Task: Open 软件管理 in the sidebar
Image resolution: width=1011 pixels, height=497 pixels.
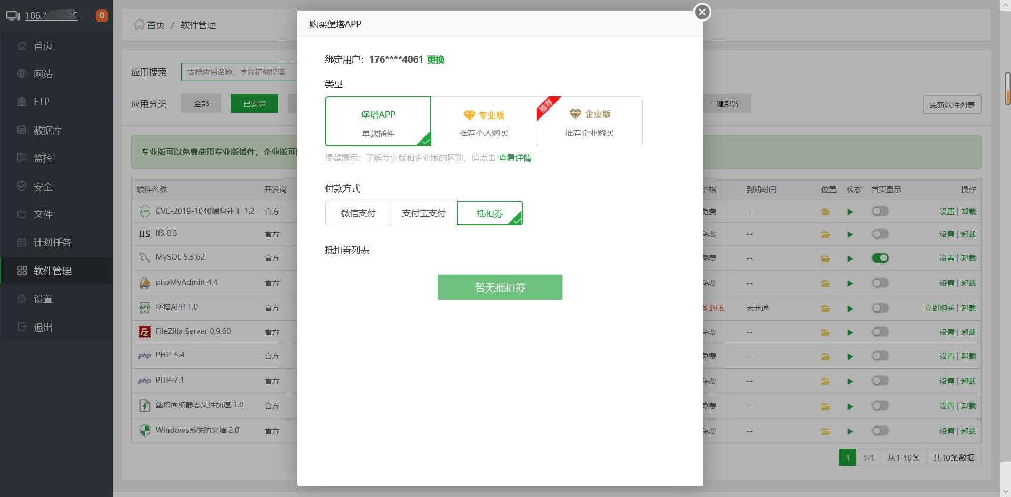Action: coord(56,271)
